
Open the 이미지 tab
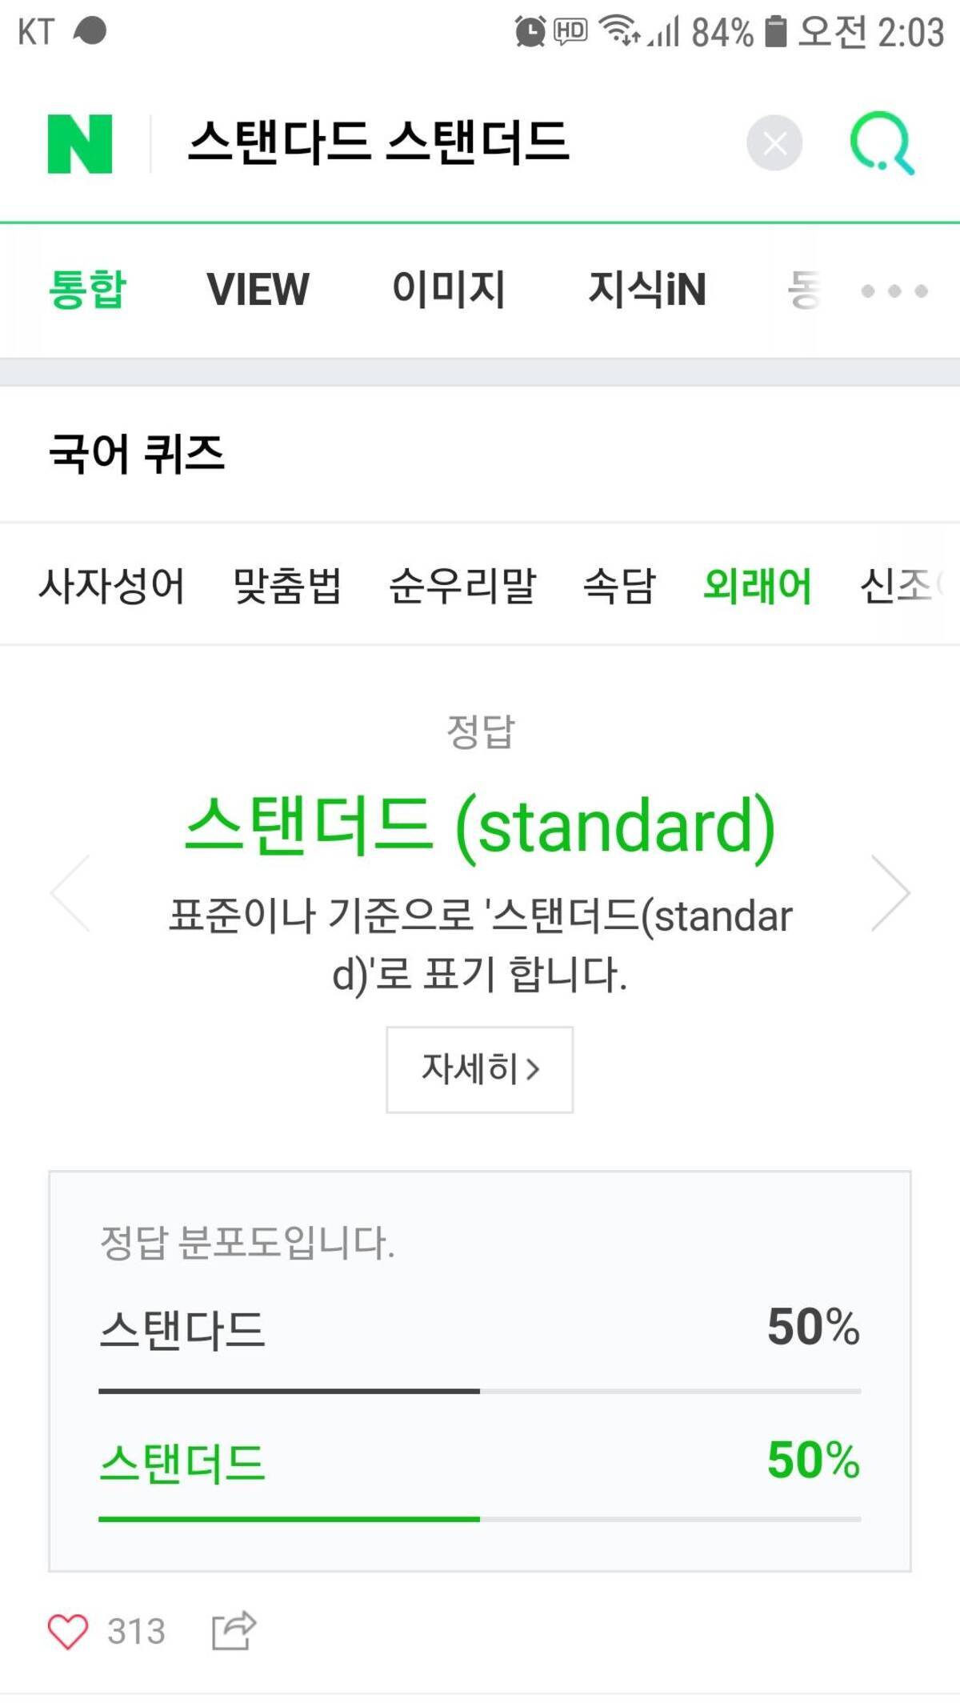tap(448, 290)
